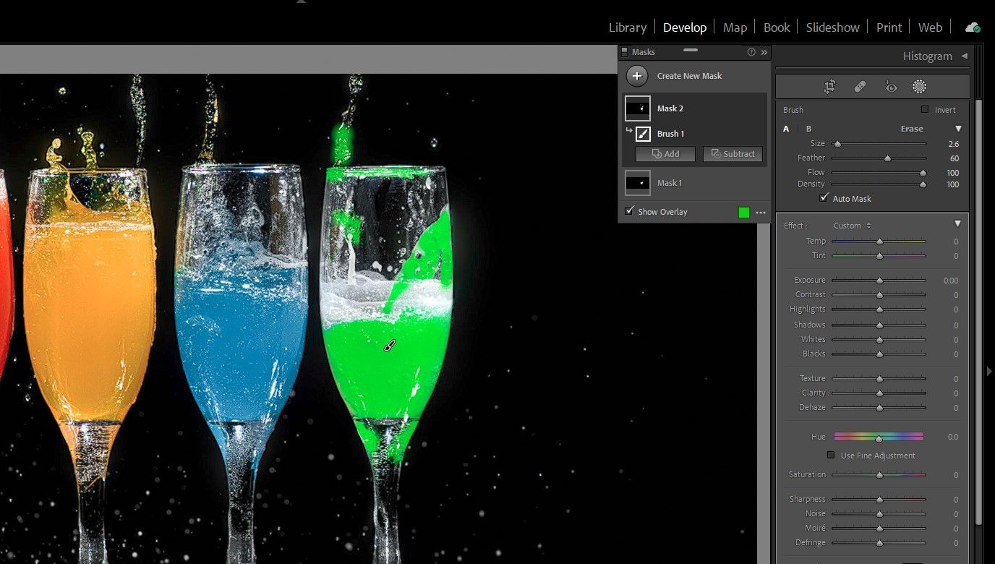This screenshot has width=995, height=564.
Task: Click the Hue rainbow slider
Action: 879,437
